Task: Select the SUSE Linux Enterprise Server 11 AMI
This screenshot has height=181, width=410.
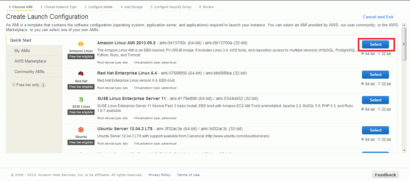Action: point(375,100)
